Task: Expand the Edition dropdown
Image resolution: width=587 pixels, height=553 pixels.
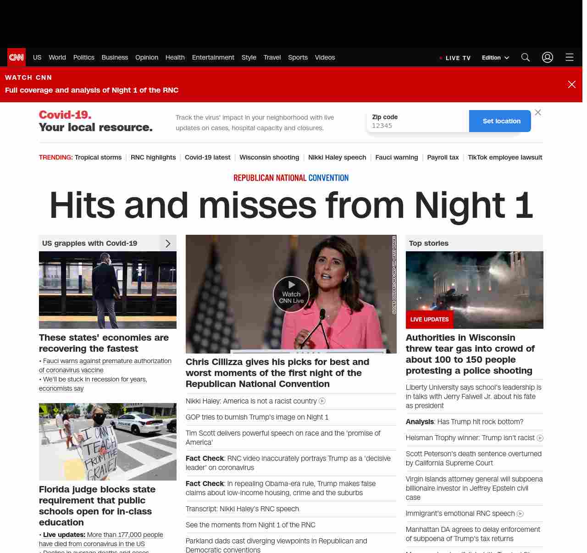Action: (x=495, y=58)
